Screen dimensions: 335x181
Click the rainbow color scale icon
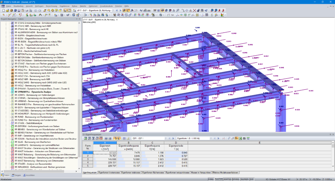[222, 15]
